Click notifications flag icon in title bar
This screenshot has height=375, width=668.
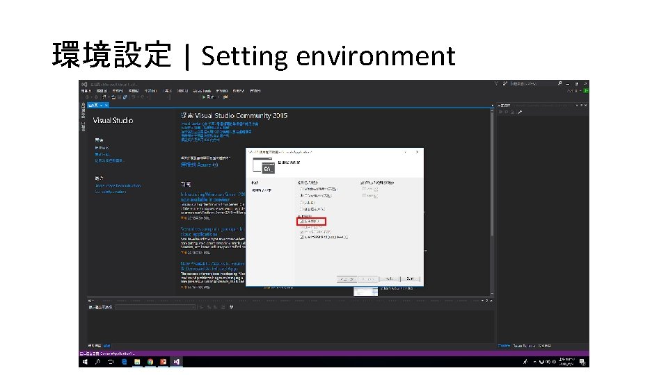point(496,84)
